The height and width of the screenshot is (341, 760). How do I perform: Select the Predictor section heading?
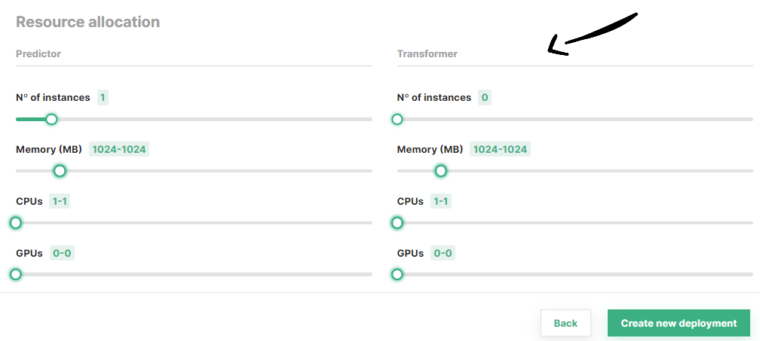[38, 53]
